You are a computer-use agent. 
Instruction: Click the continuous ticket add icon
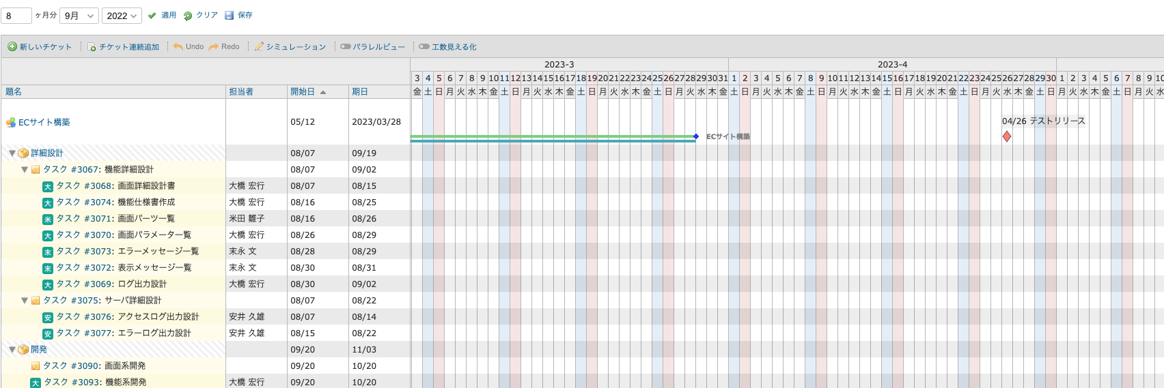pyautogui.click(x=92, y=47)
